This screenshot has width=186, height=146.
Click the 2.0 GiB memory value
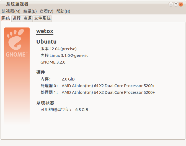pyautogui.click(x=68, y=79)
